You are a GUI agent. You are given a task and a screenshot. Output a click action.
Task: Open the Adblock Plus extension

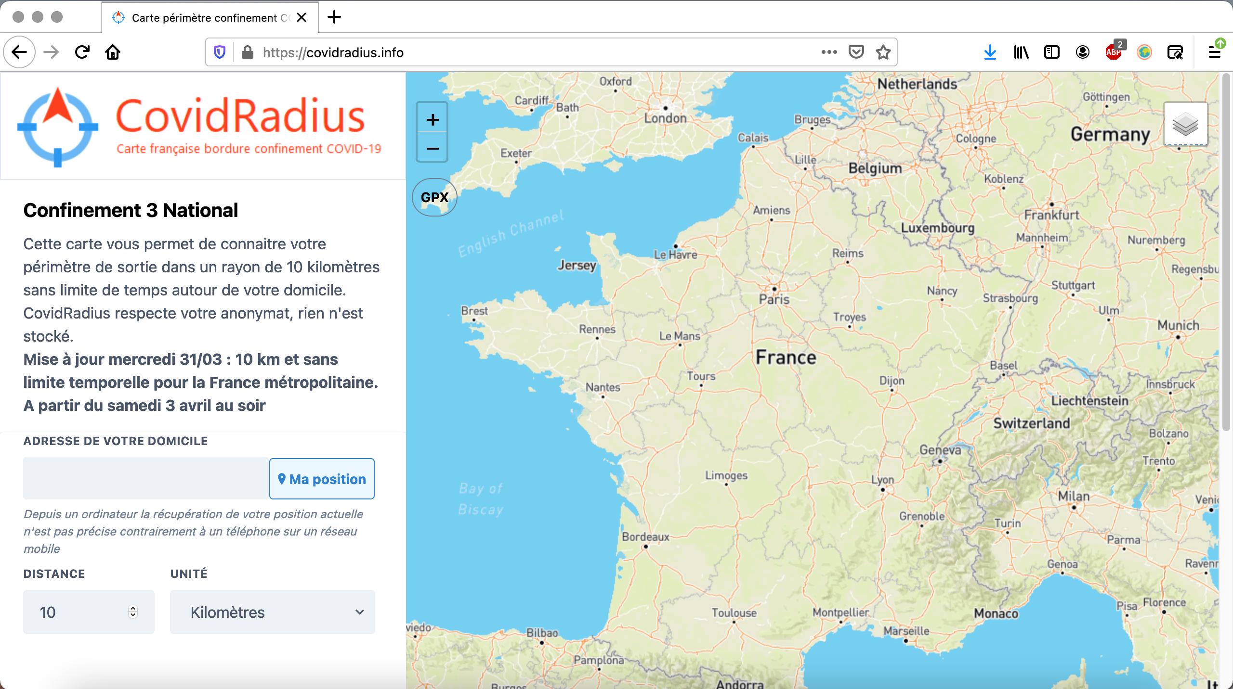pos(1114,52)
